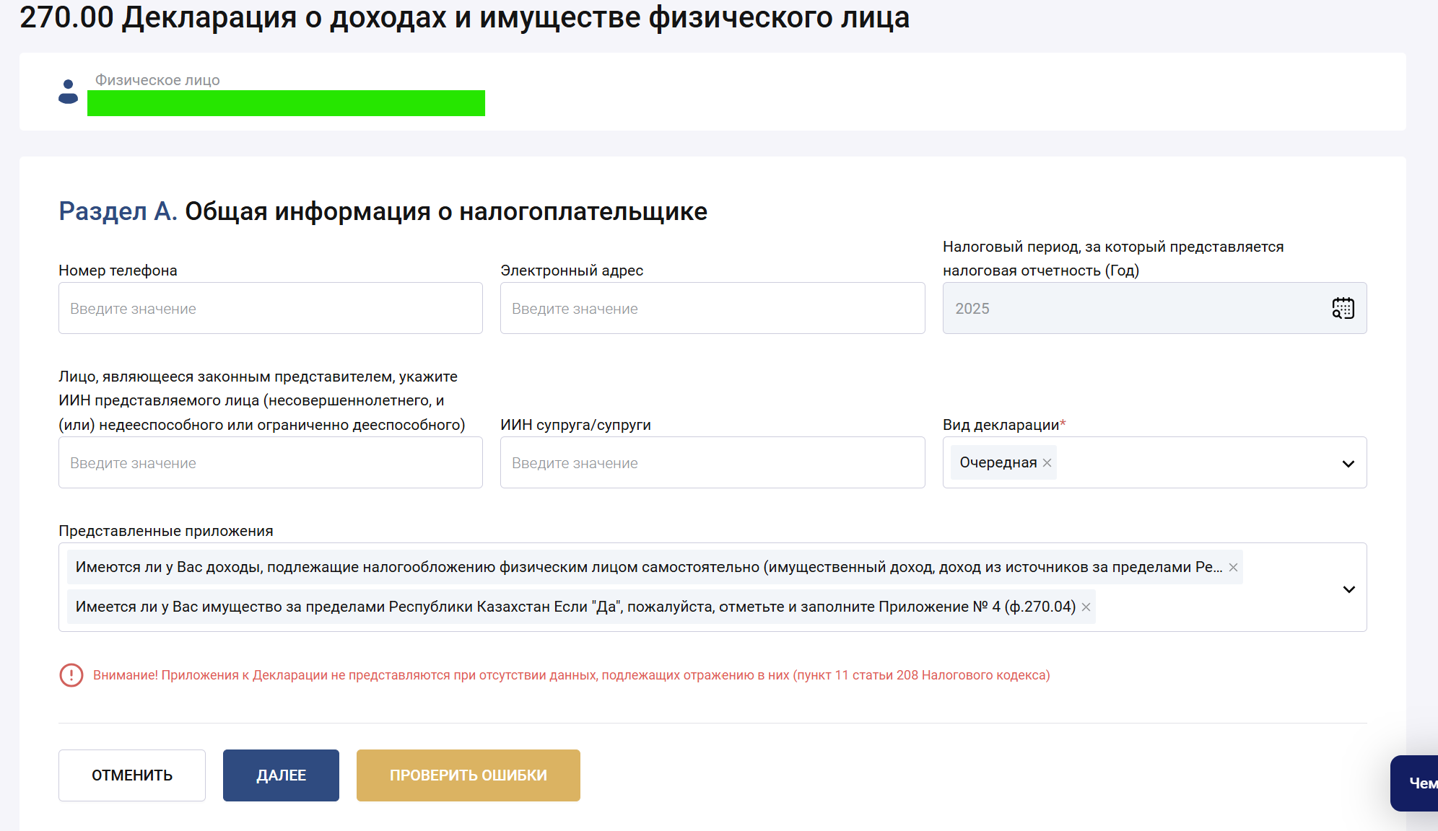This screenshot has height=831, width=1438.
Task: Click the ПРОВЕРИТЬ ОШИБКИ button
Action: click(x=468, y=775)
